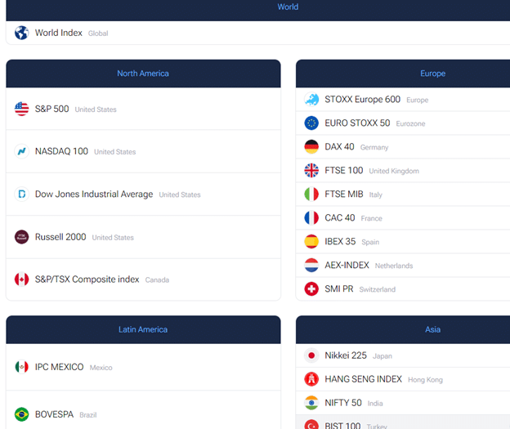Open the World Index link
510x429 pixels.
pos(59,33)
